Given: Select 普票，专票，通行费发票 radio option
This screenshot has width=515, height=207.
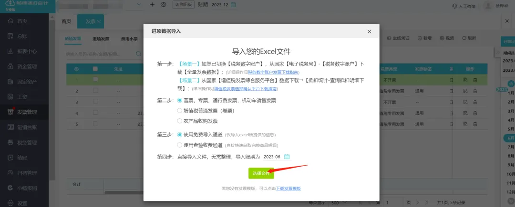Looking at the screenshot, I should (x=180, y=100).
